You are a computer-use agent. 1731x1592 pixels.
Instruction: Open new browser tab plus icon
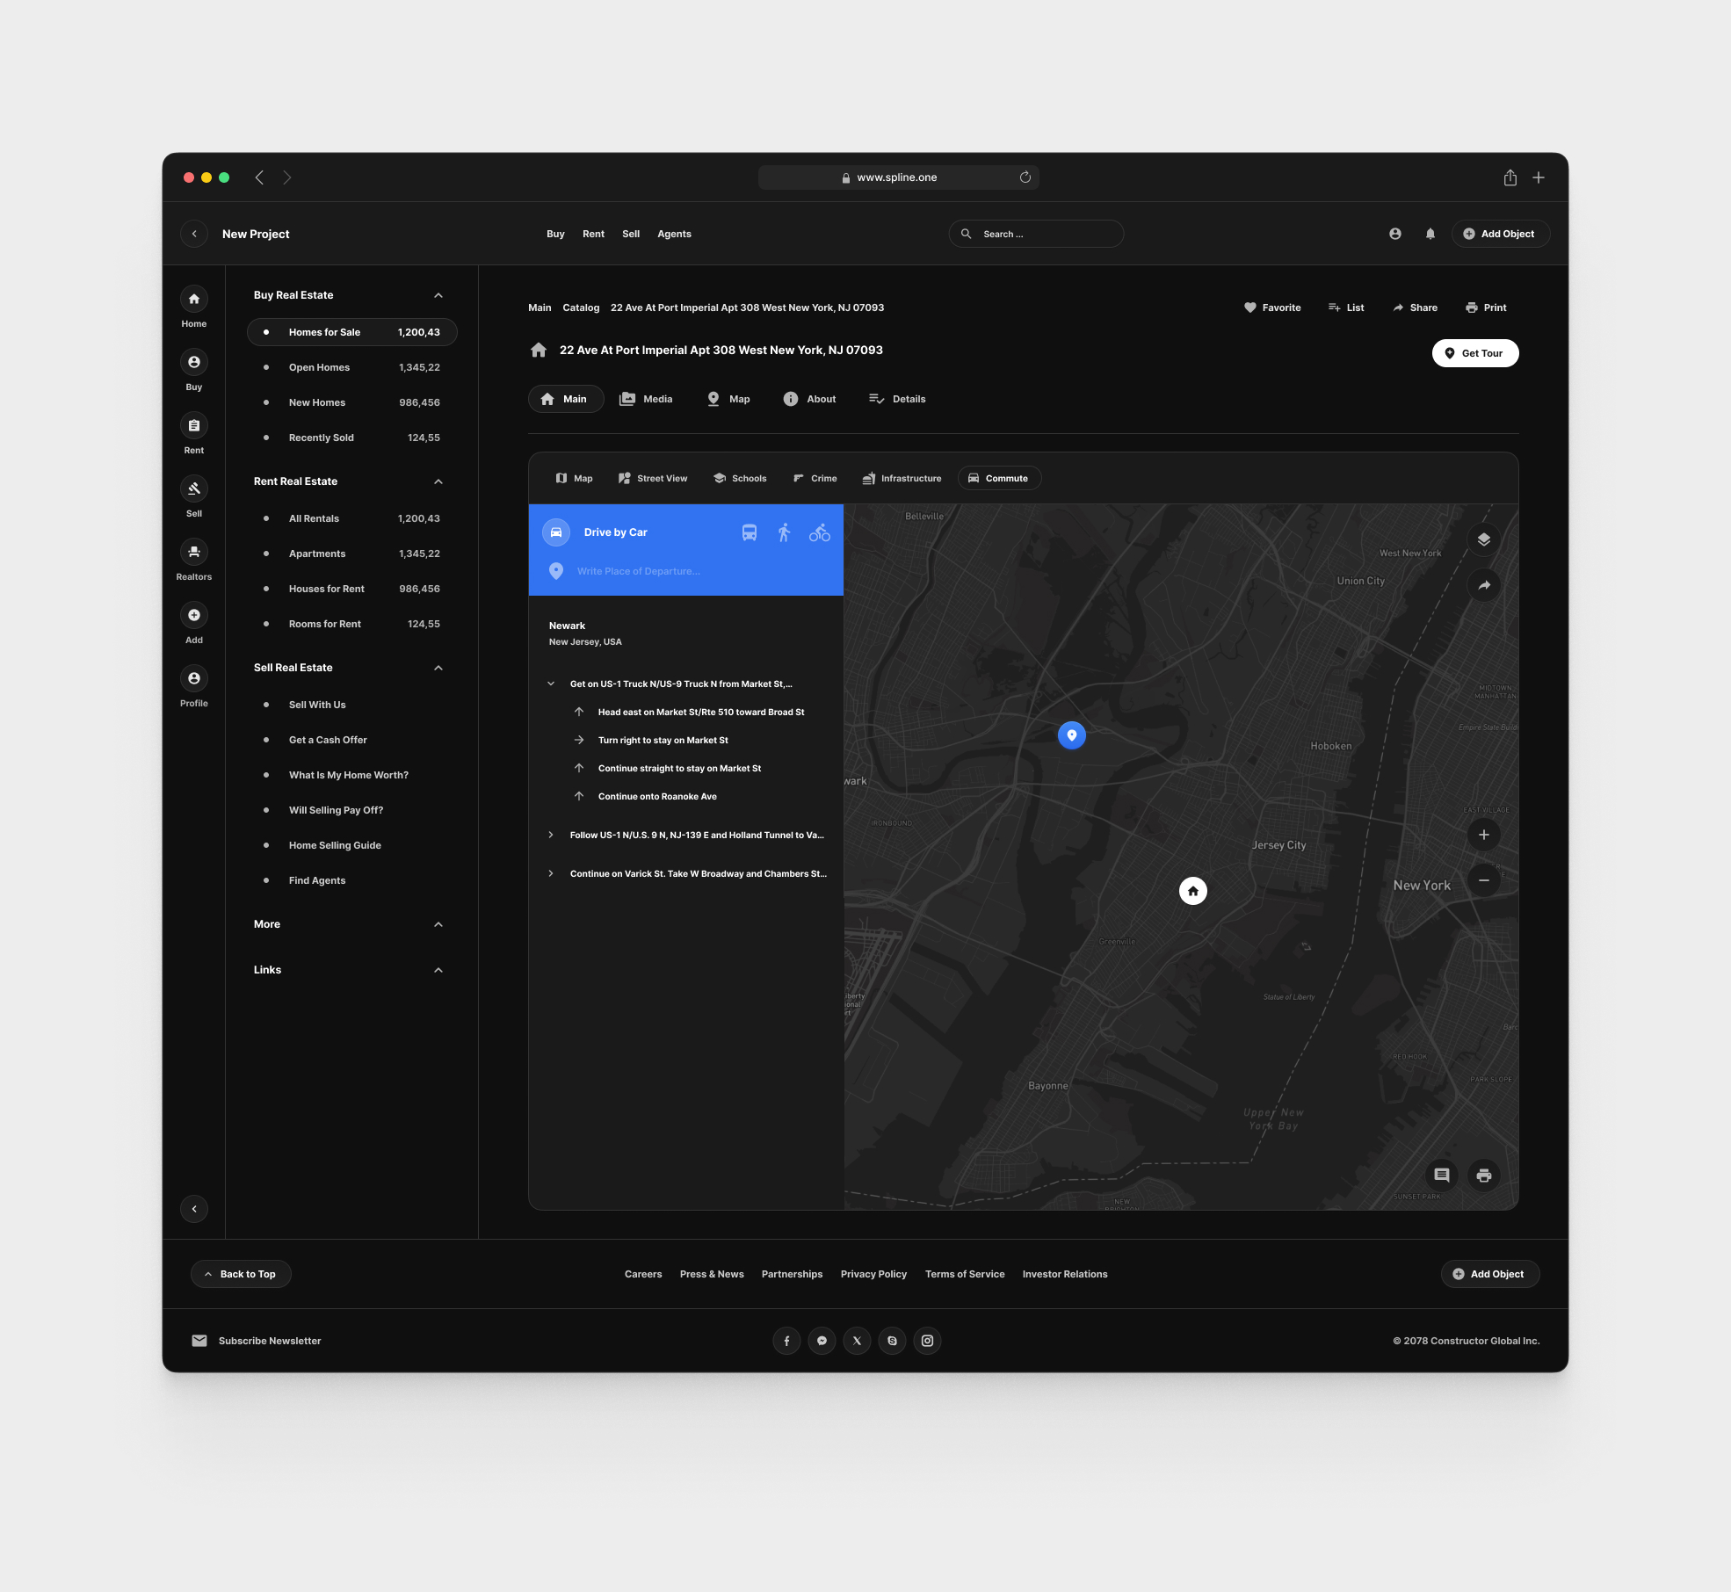(1539, 177)
